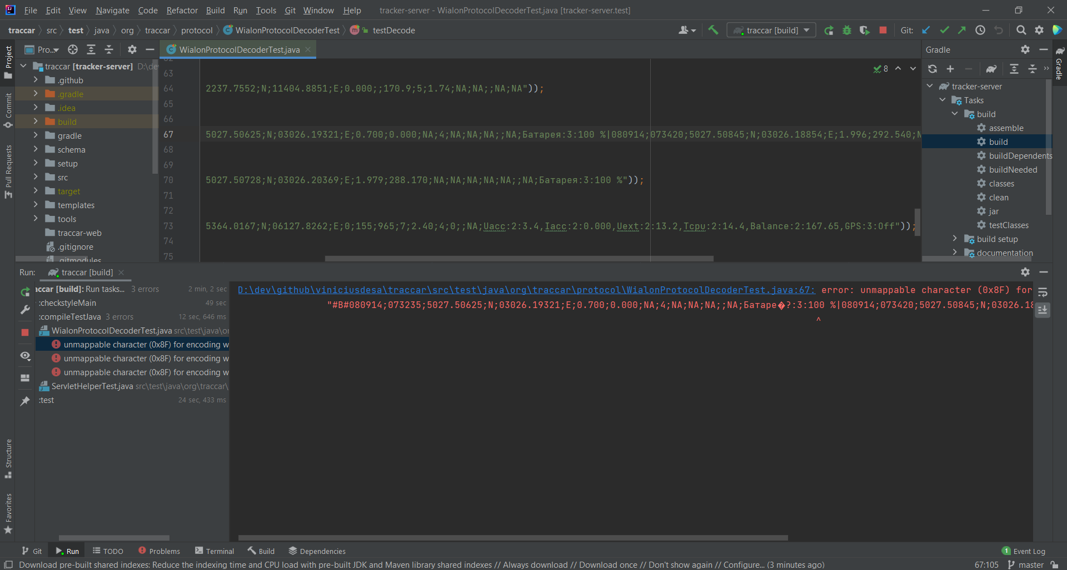This screenshot has height=570, width=1067.
Task: Run the traccar [build] configuration
Action: tap(829, 30)
